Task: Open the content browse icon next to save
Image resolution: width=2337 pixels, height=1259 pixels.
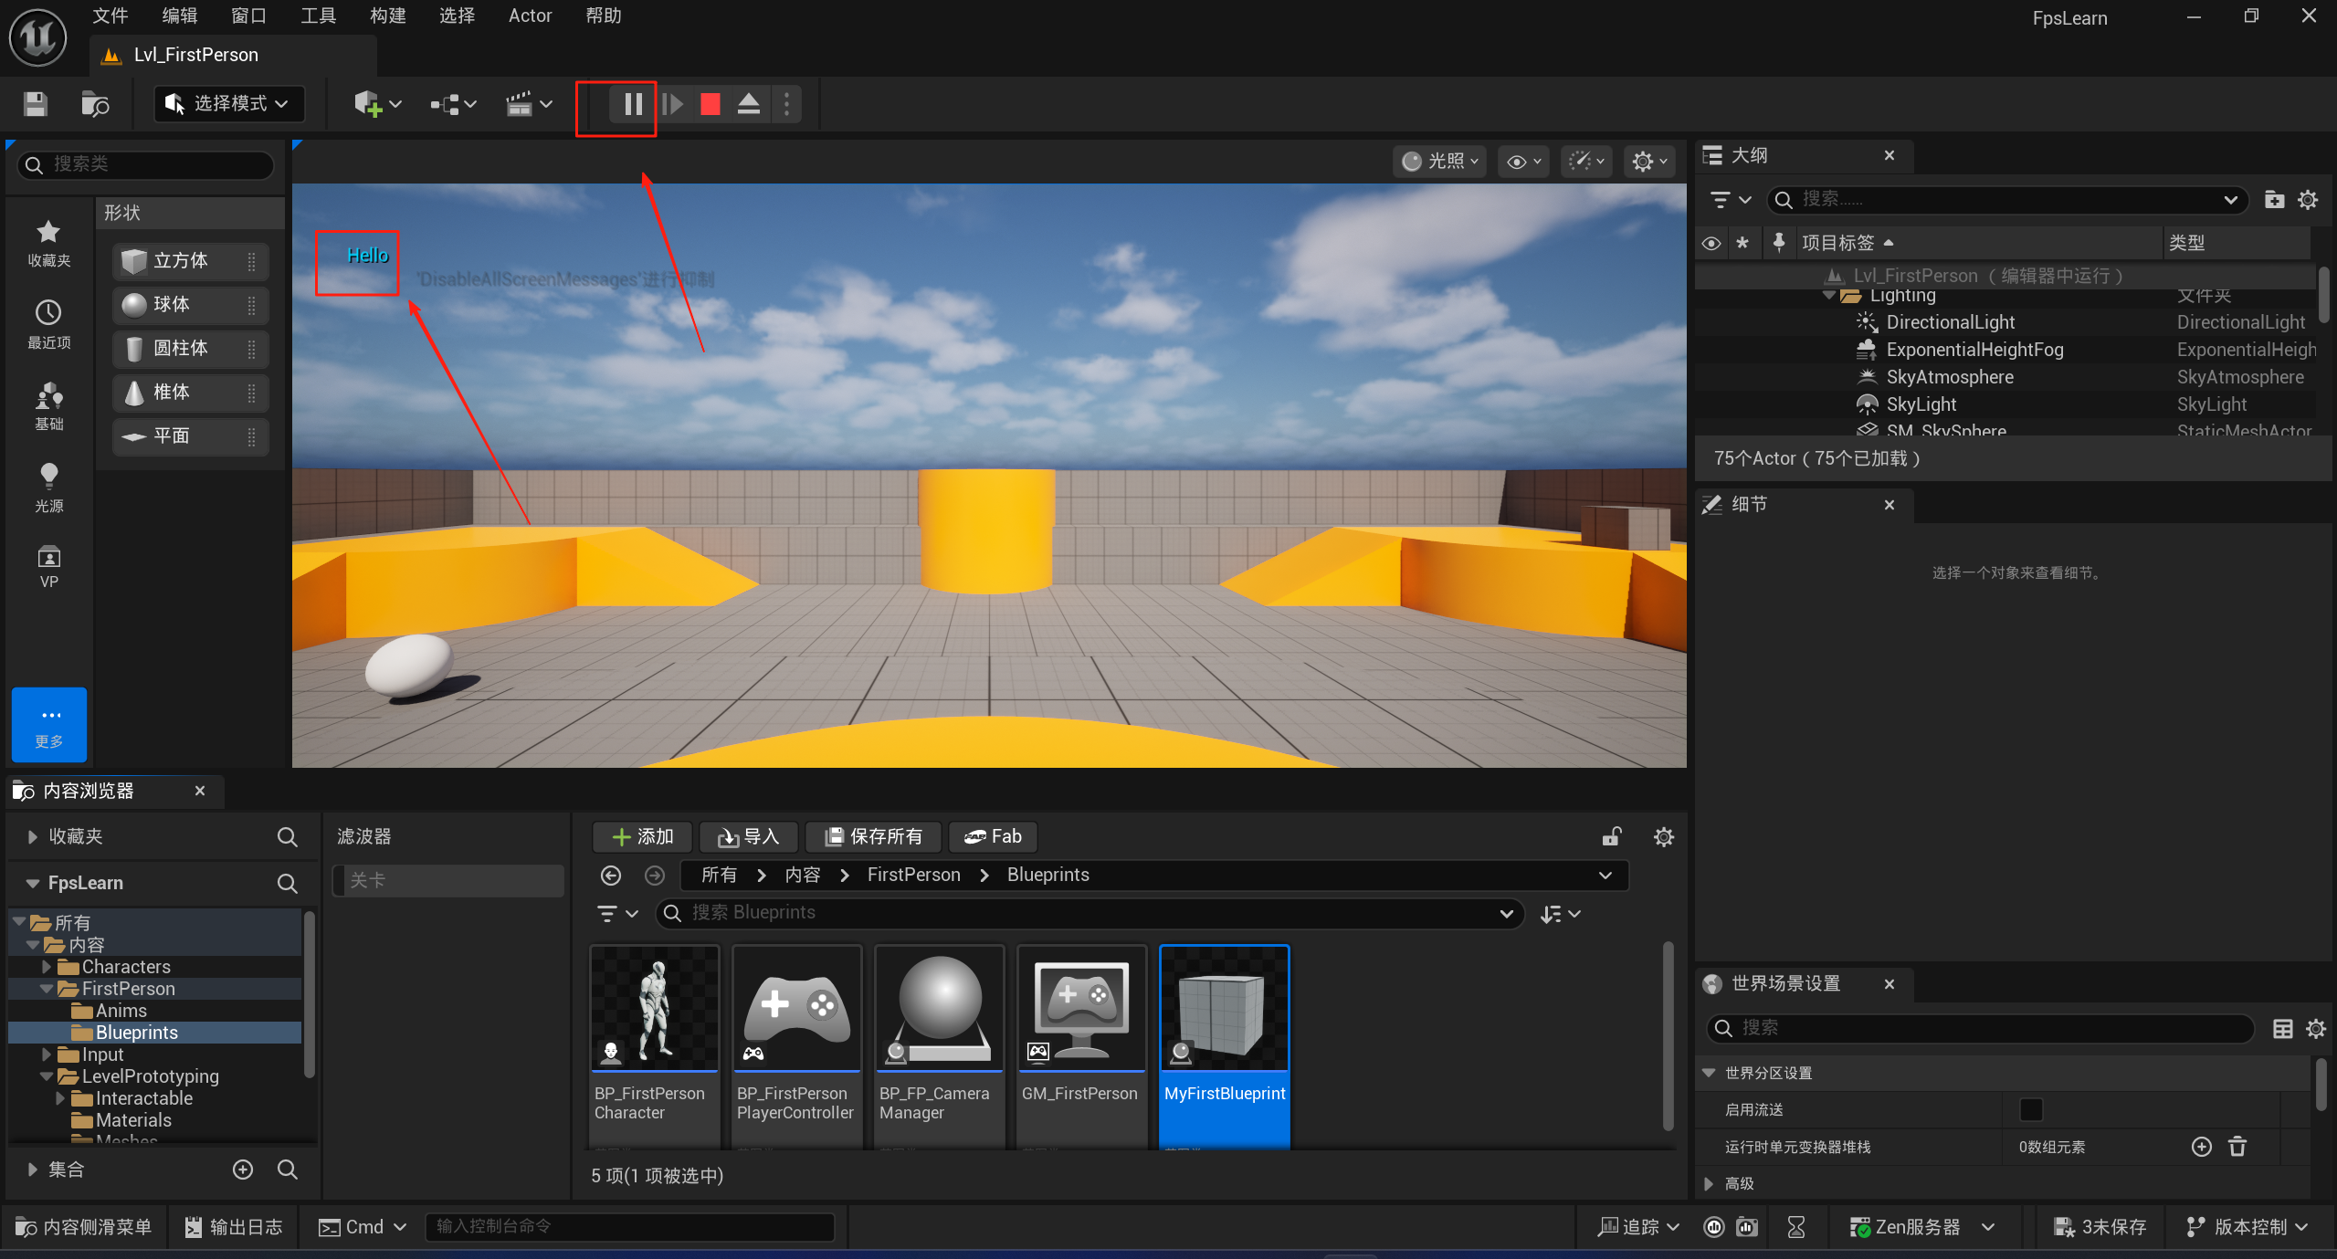Action: pos(95,104)
